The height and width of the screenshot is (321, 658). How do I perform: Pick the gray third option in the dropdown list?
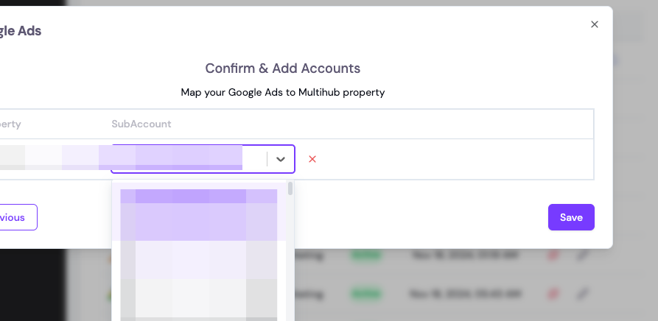click(199, 298)
